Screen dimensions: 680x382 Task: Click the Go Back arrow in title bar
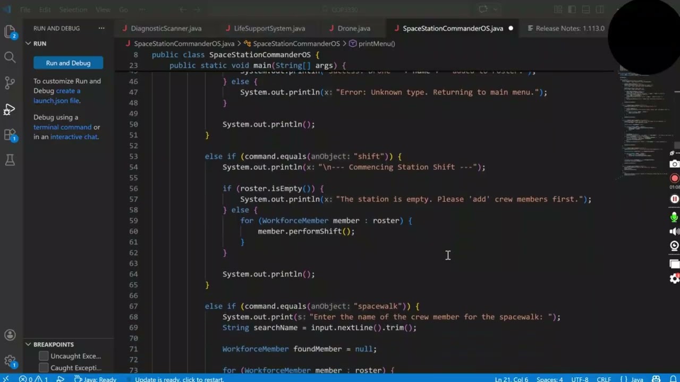pyautogui.click(x=183, y=10)
